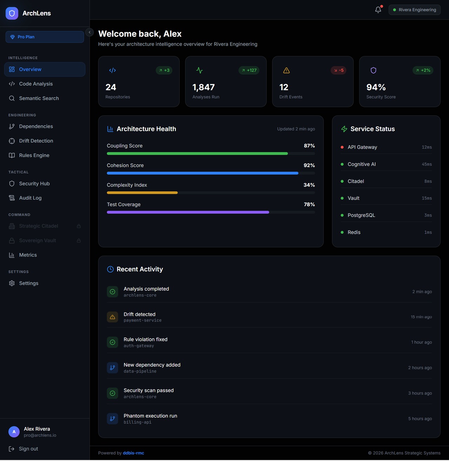Click the Metrics bar chart icon
This screenshot has width=449, height=461.
coord(12,255)
